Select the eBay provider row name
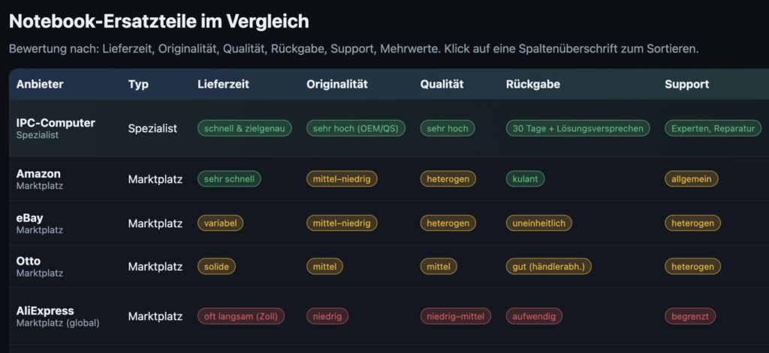The image size is (769, 353). click(x=29, y=218)
